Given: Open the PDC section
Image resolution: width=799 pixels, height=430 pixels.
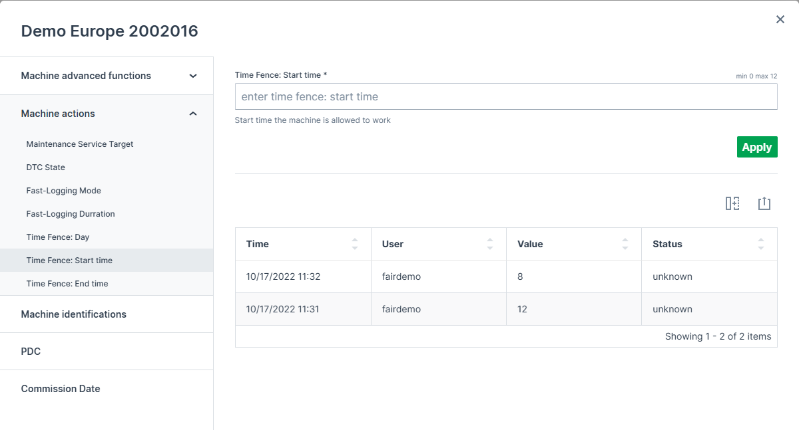Looking at the screenshot, I should pos(31,352).
